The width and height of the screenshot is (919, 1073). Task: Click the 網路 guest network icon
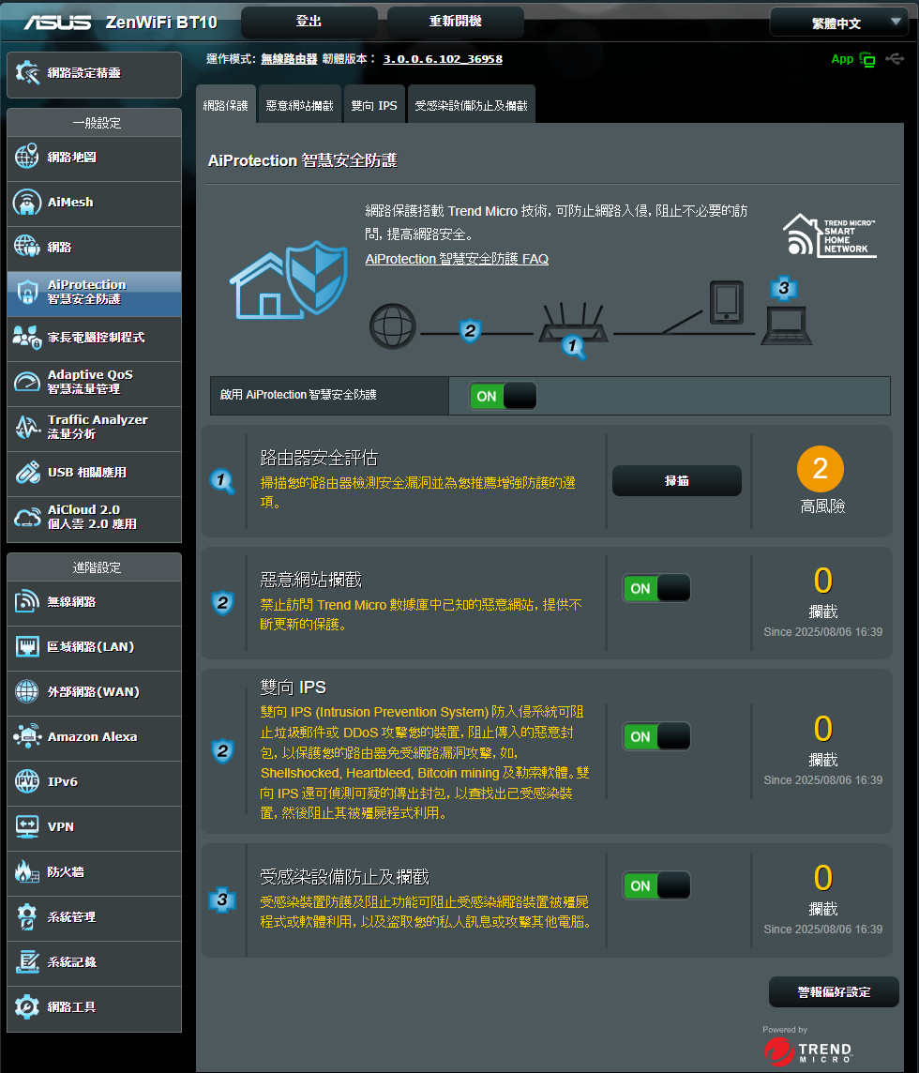27,247
